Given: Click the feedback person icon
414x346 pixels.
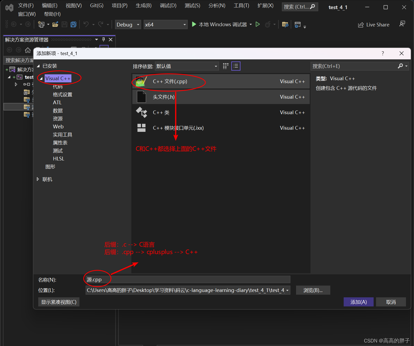Looking at the screenshot, I should pyautogui.click(x=402, y=24).
